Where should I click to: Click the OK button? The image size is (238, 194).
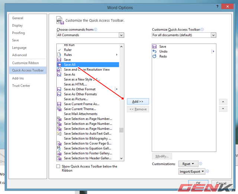point(199,183)
